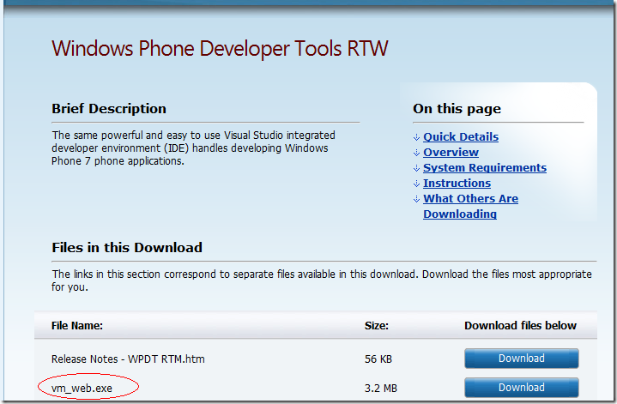Click the Brief Description heading
The image size is (617, 404).
coord(109,109)
